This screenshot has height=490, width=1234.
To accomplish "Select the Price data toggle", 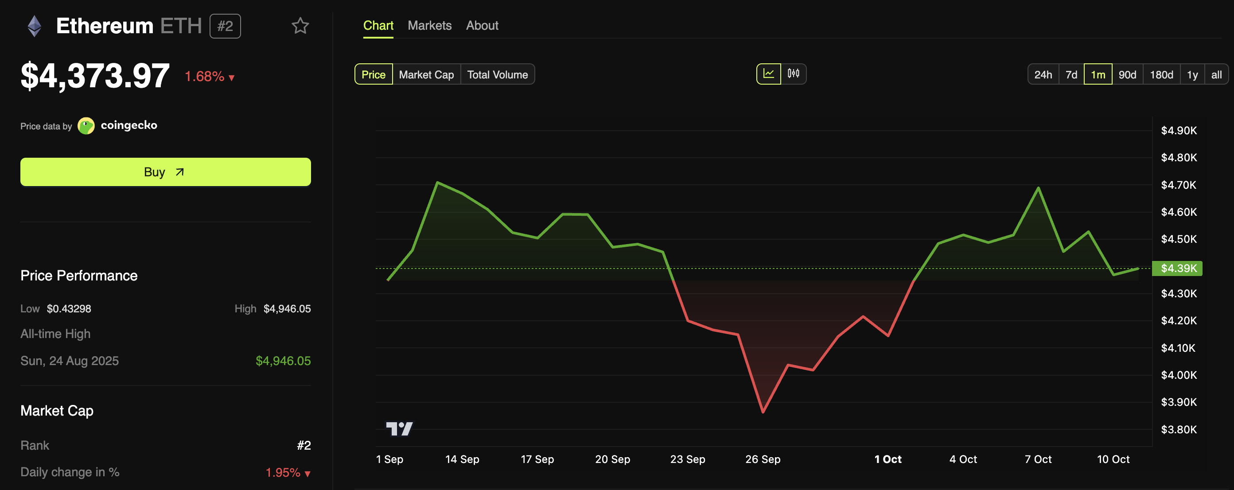I will pyautogui.click(x=373, y=75).
